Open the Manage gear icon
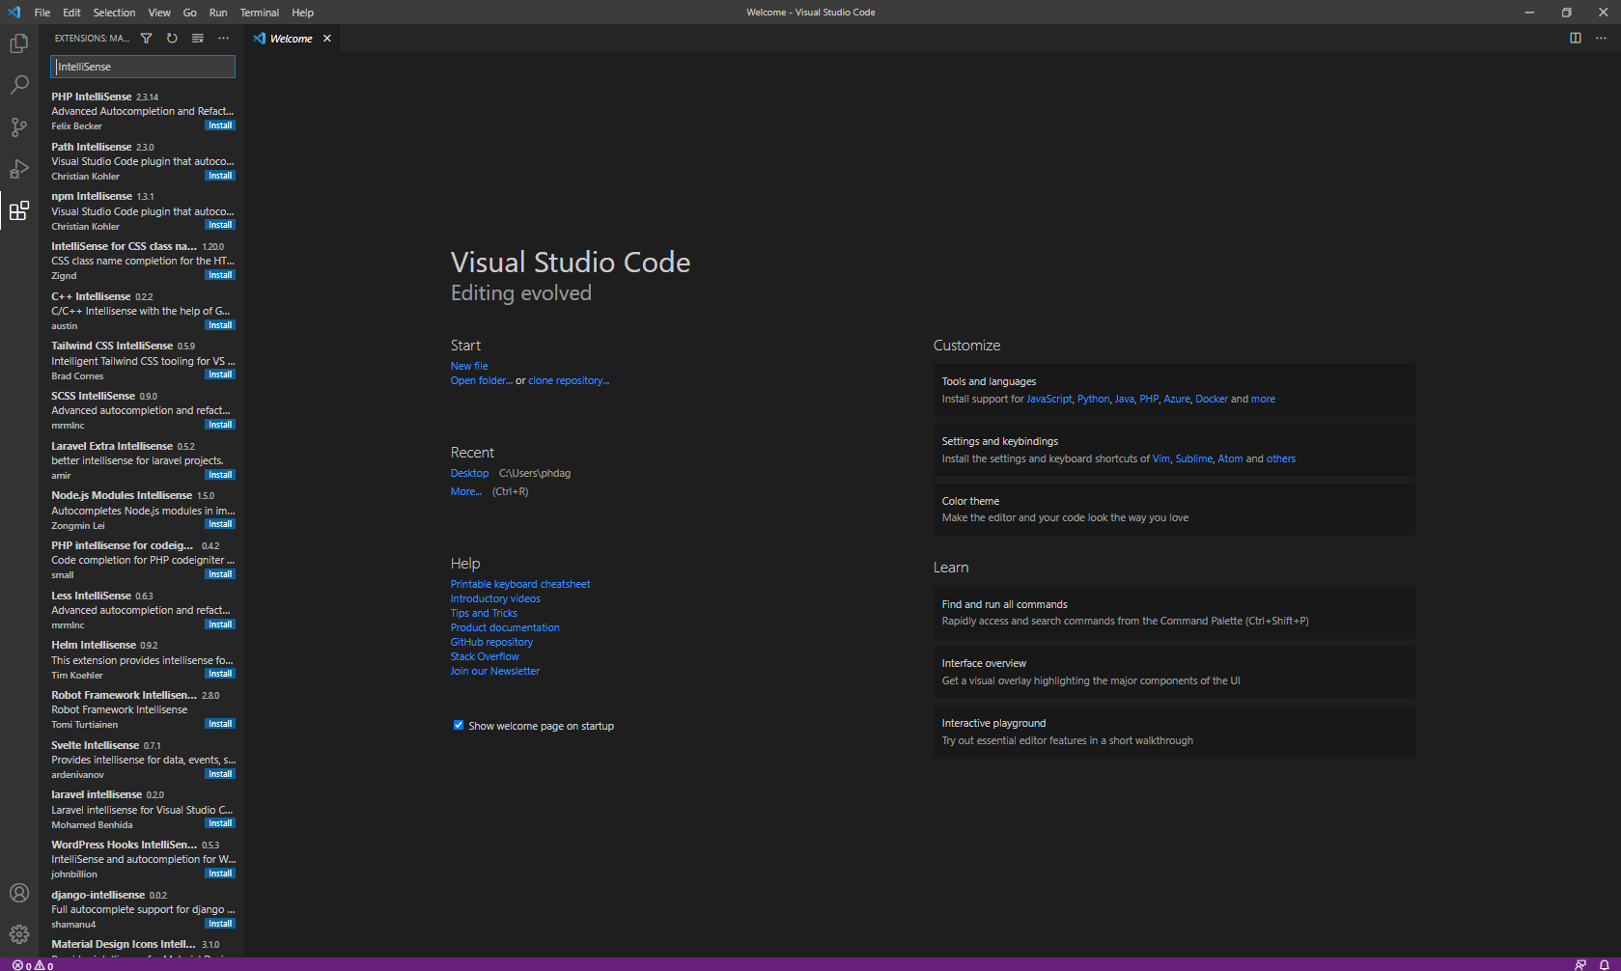Screen dimensions: 1621x971 tap(19, 934)
